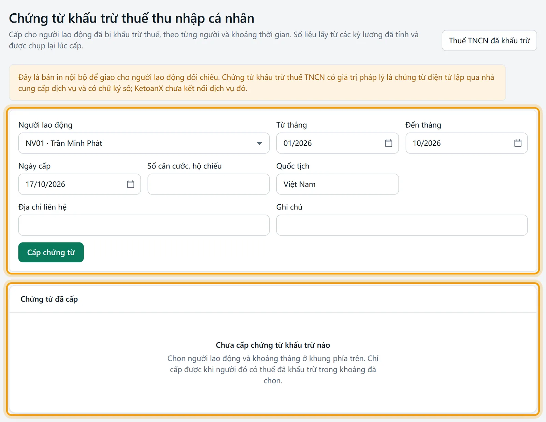Image resolution: width=546 pixels, height=422 pixels.
Task: Focus the Địa chỉ liên hệ input
Action: 144,225
